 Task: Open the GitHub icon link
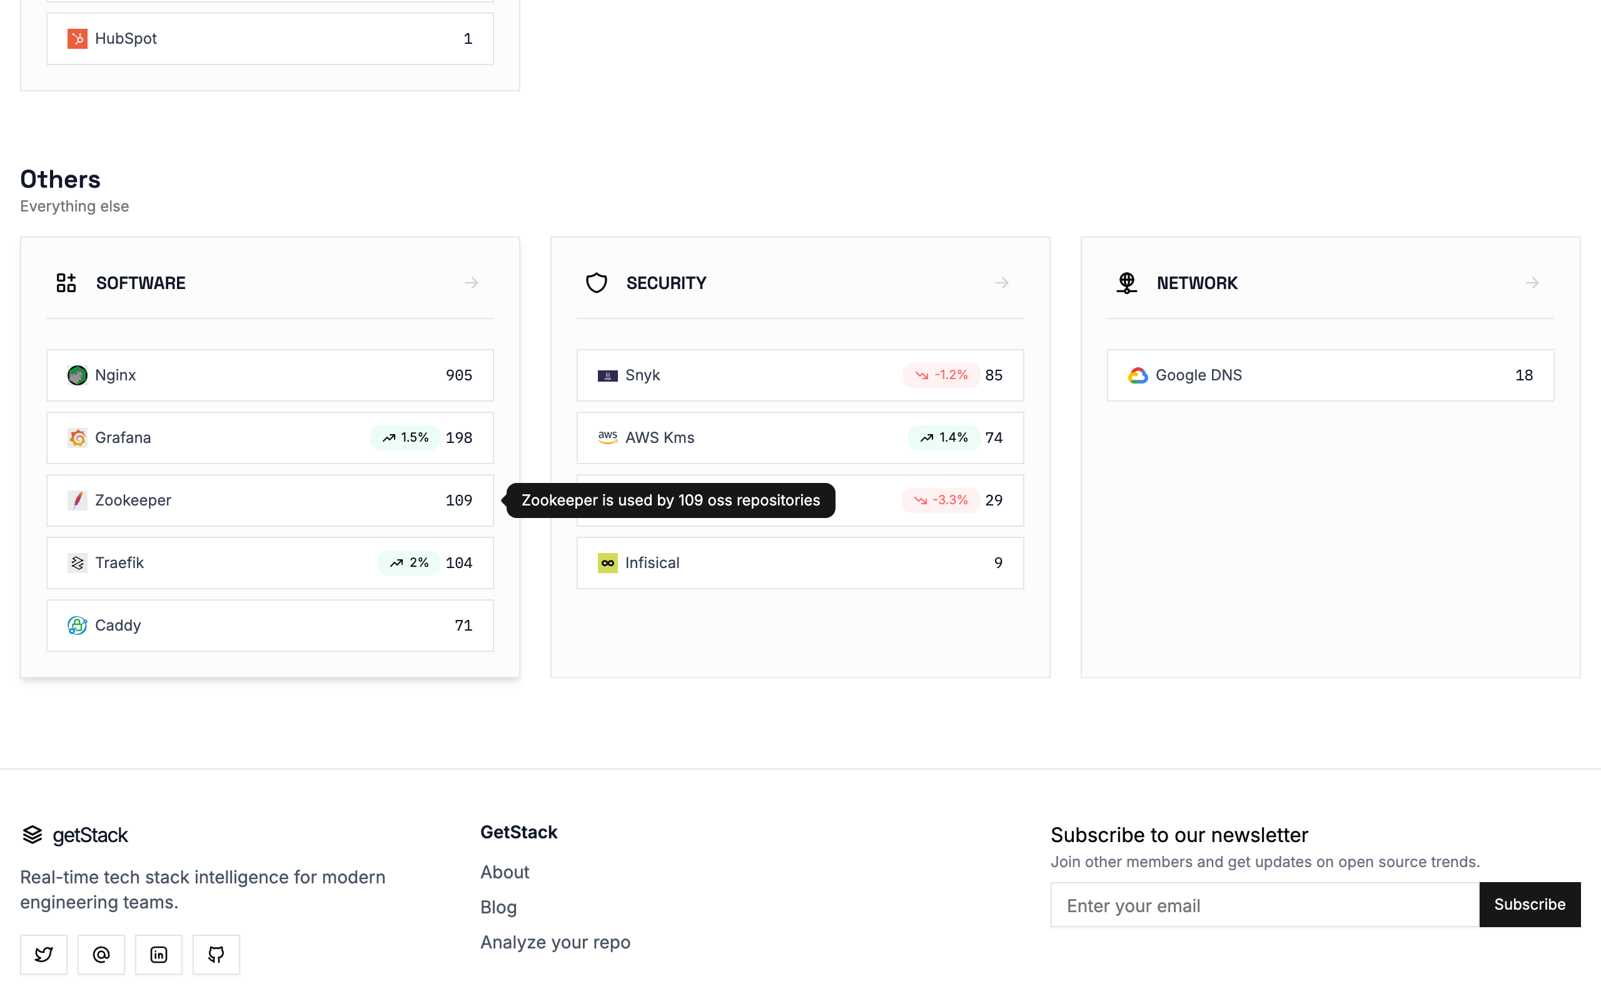[x=216, y=954]
